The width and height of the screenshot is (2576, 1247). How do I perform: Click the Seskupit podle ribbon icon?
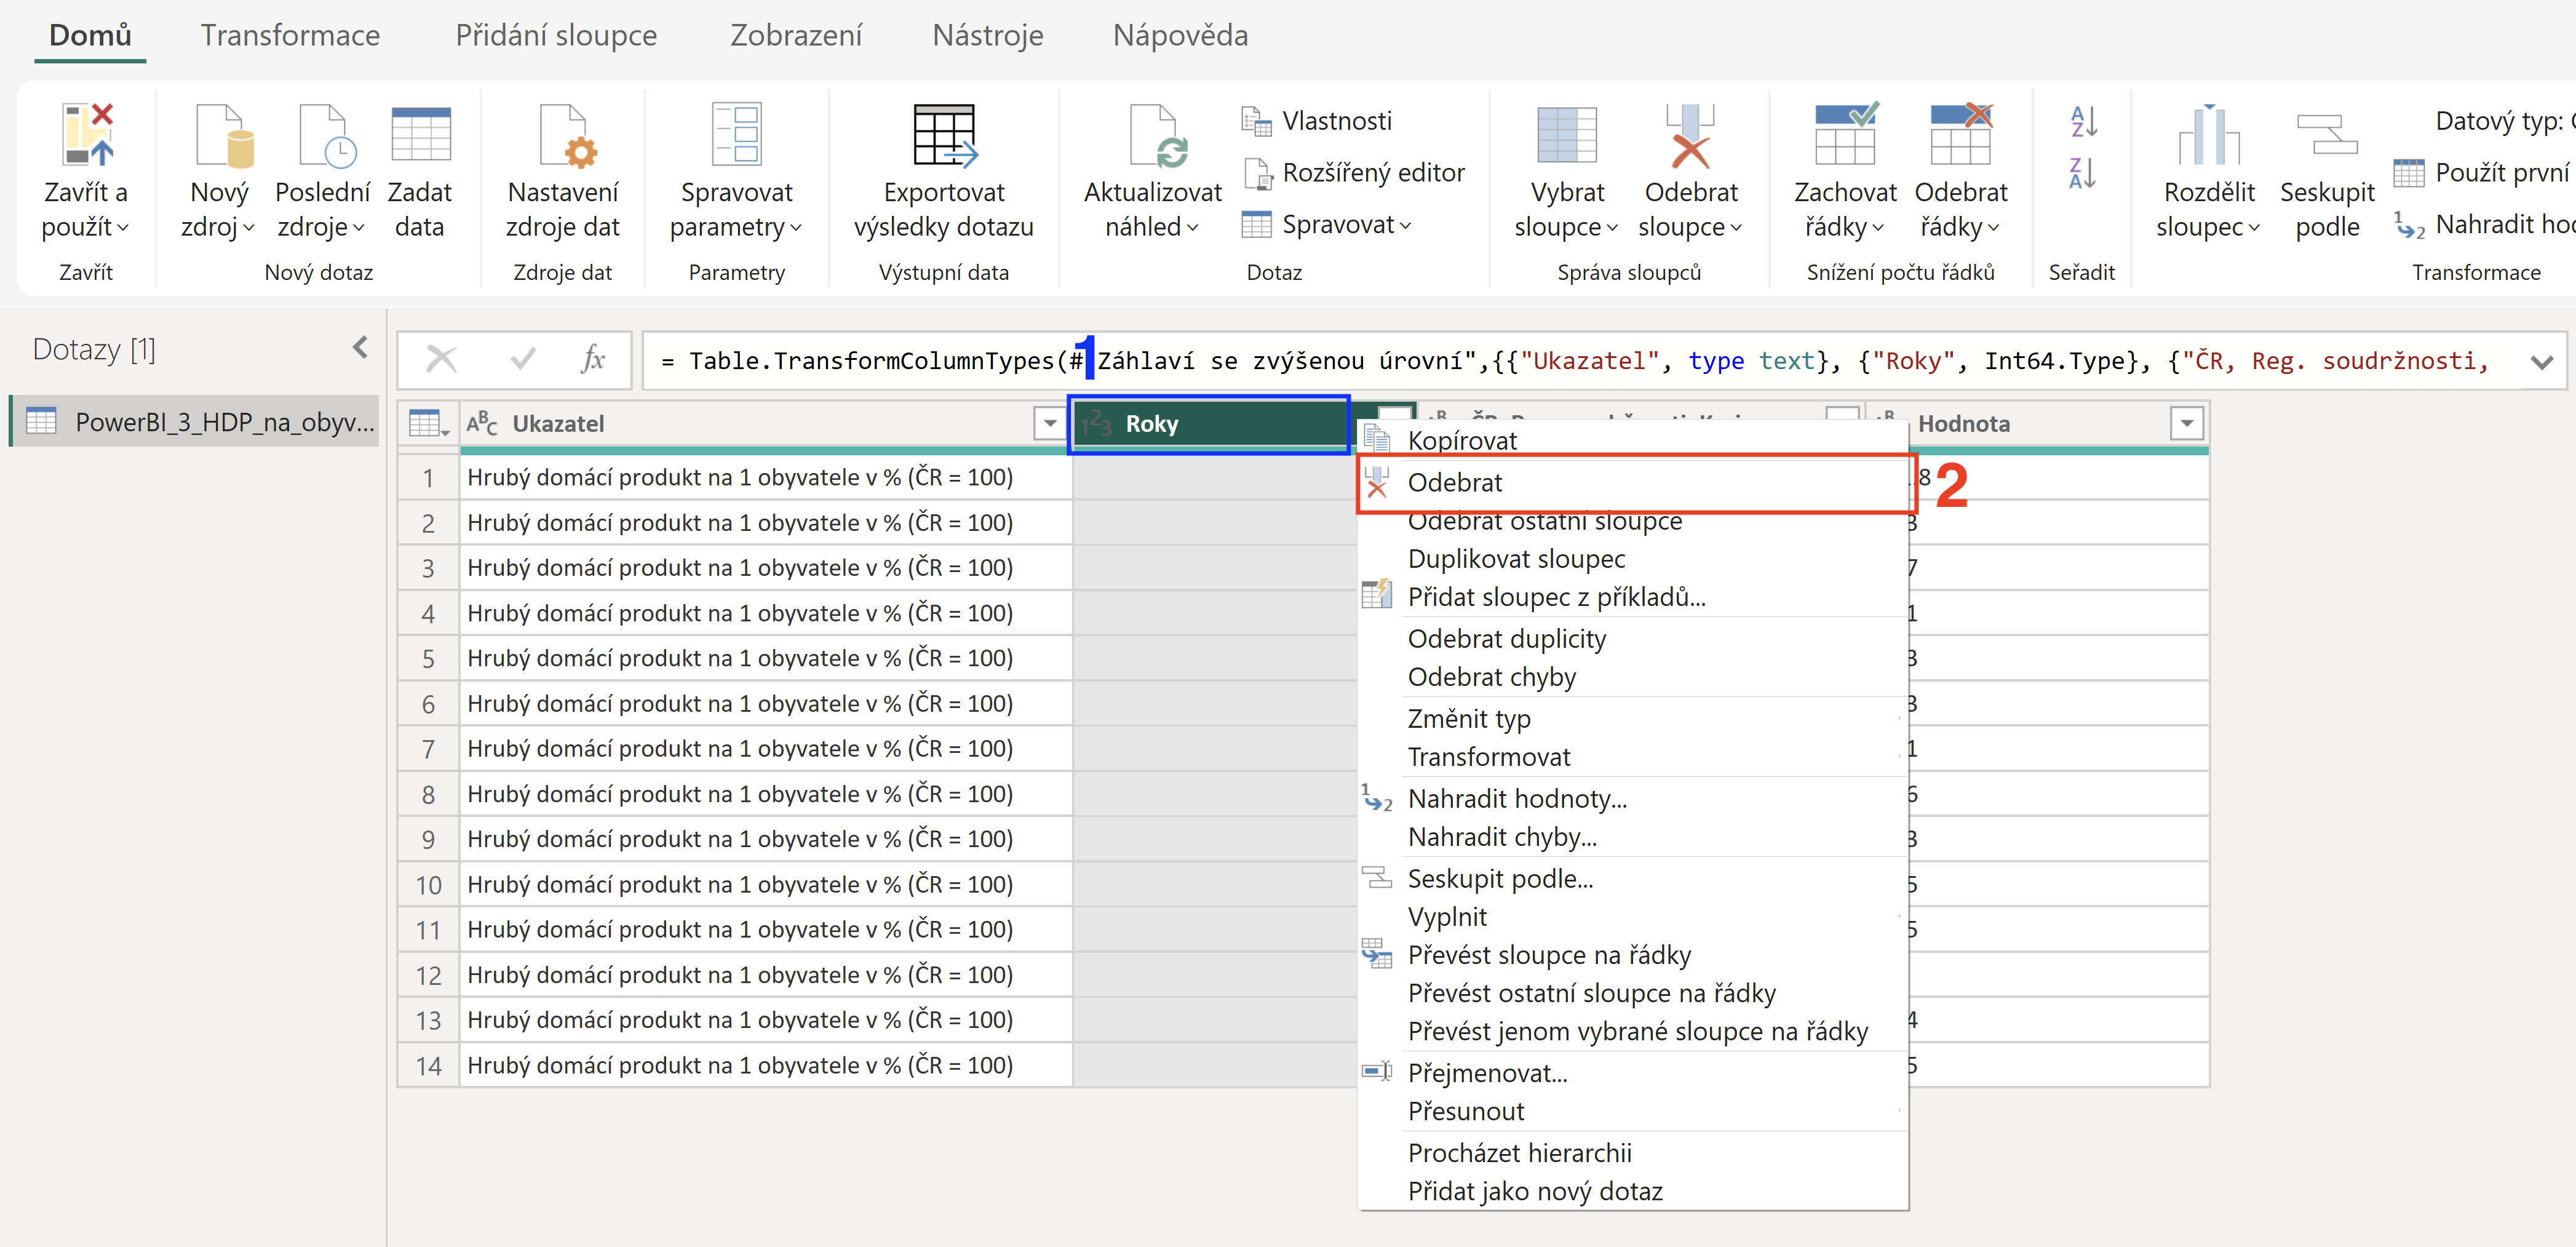pyautogui.click(x=2326, y=134)
